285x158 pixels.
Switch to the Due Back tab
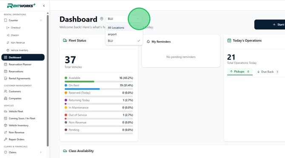(x=268, y=72)
